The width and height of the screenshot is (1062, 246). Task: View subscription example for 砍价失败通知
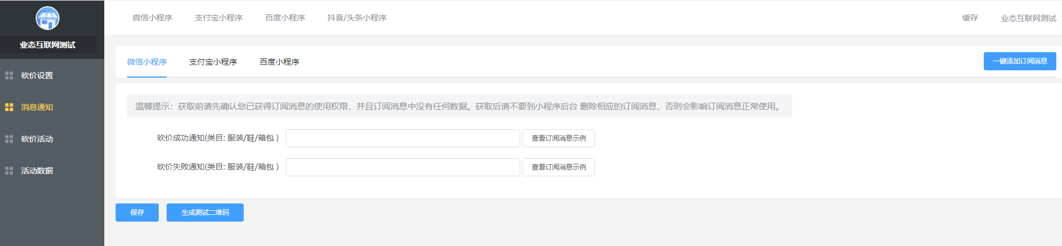click(559, 167)
